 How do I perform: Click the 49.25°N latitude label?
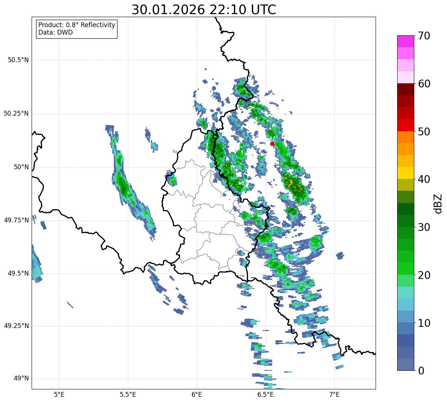point(16,326)
